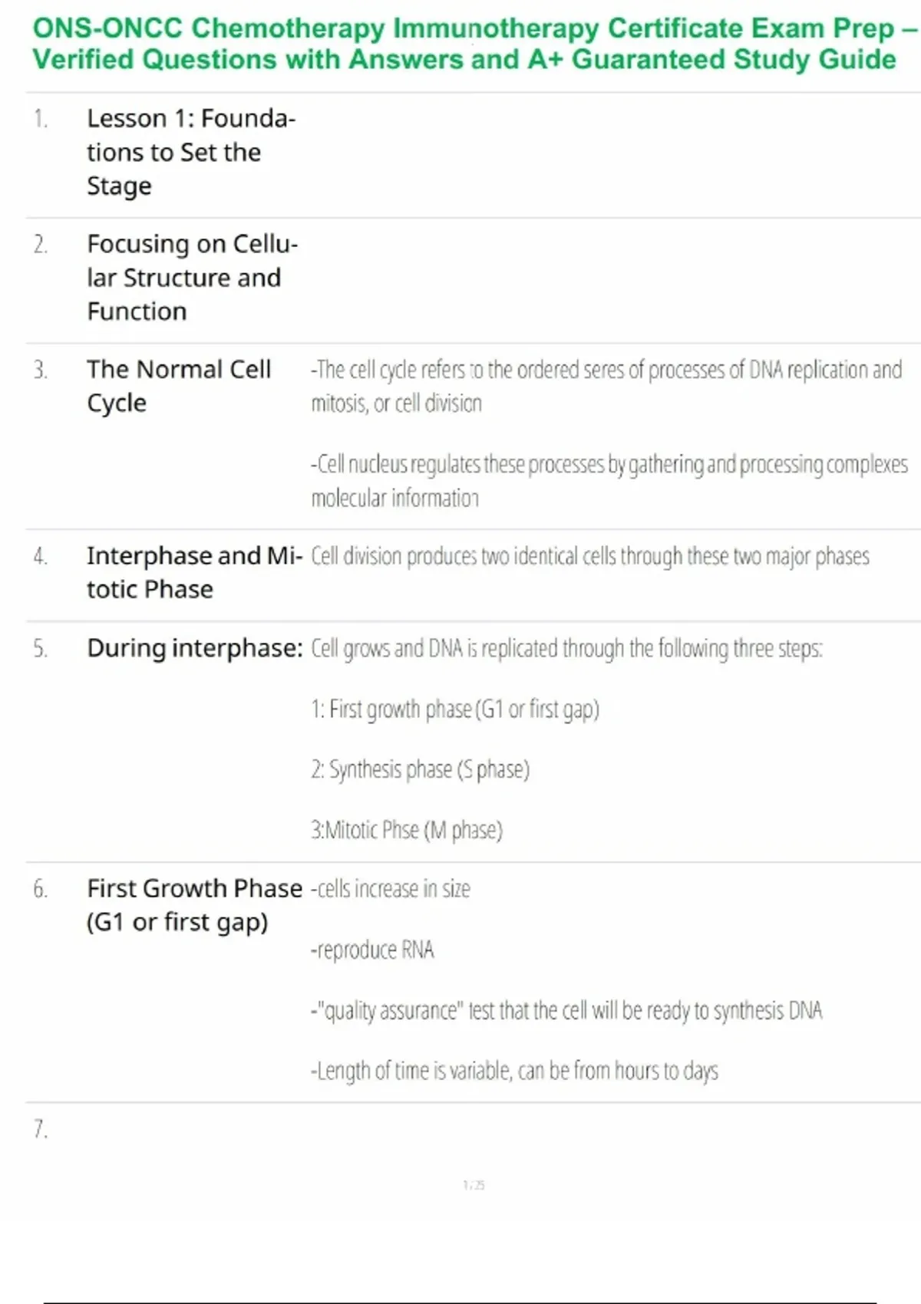Select the "2: Synthesis phase (S phase)" line

point(420,769)
